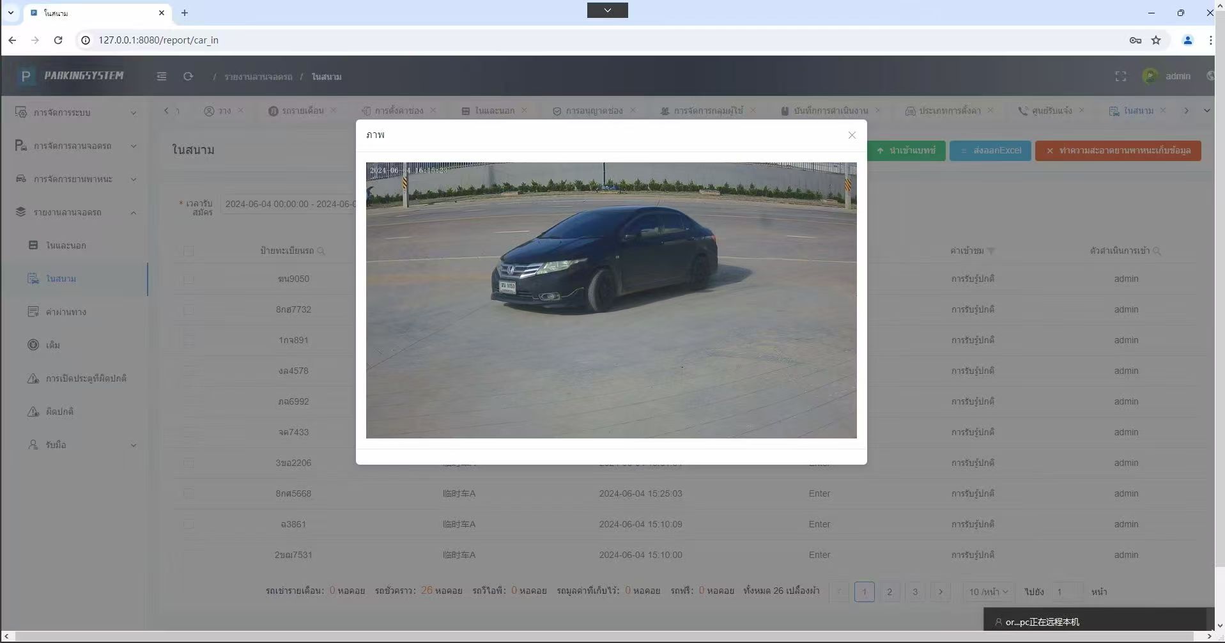The height and width of the screenshot is (643, 1225).
Task: Toggle fullscreen mode icon in header
Action: tap(1120, 76)
